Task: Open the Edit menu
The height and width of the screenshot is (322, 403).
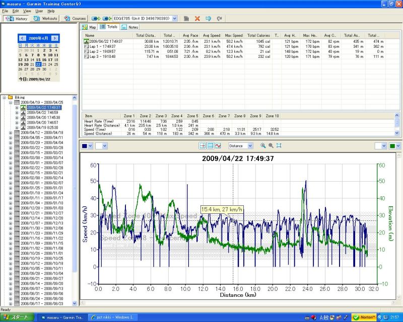Action: click(x=16, y=11)
